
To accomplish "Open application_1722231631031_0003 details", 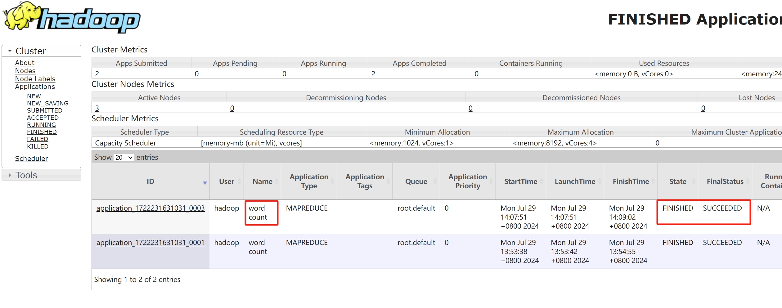I will tap(151, 208).
